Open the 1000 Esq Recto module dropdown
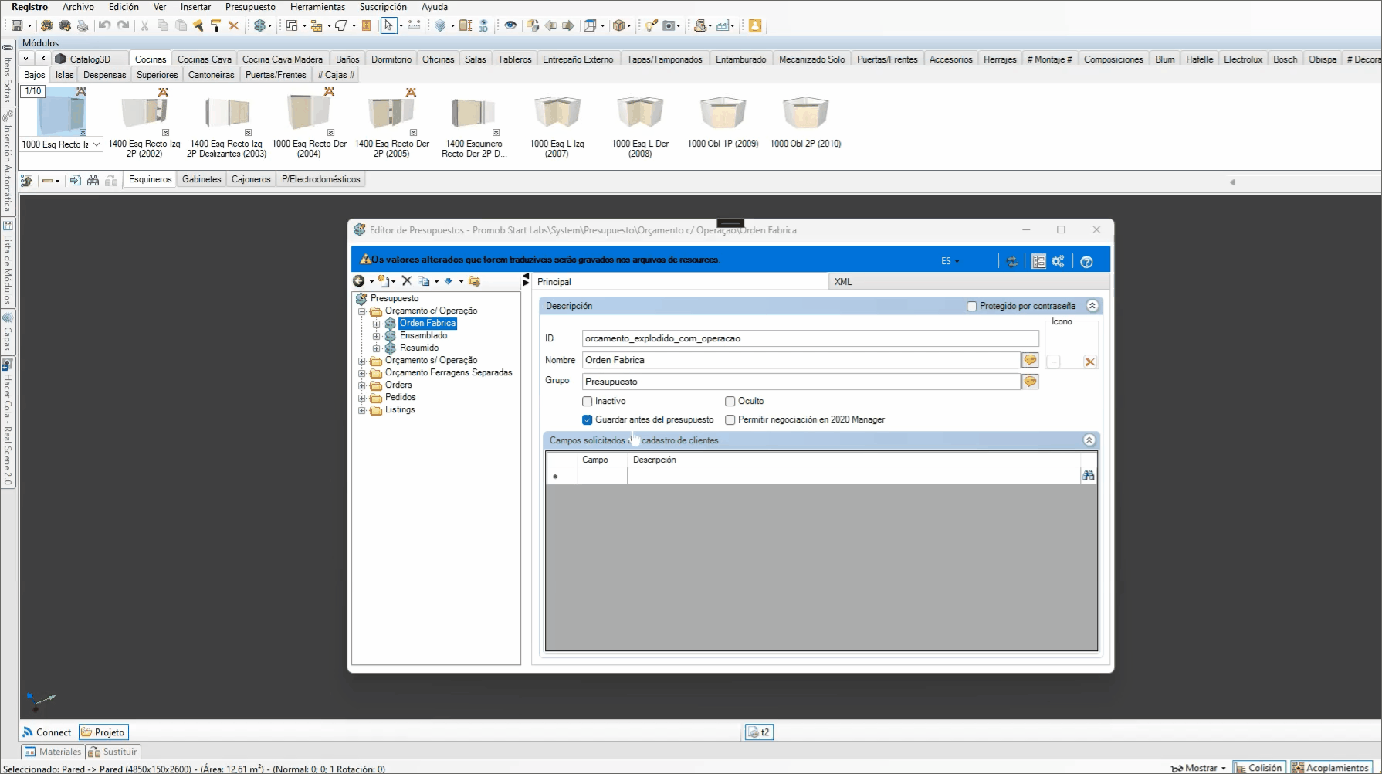 97,144
